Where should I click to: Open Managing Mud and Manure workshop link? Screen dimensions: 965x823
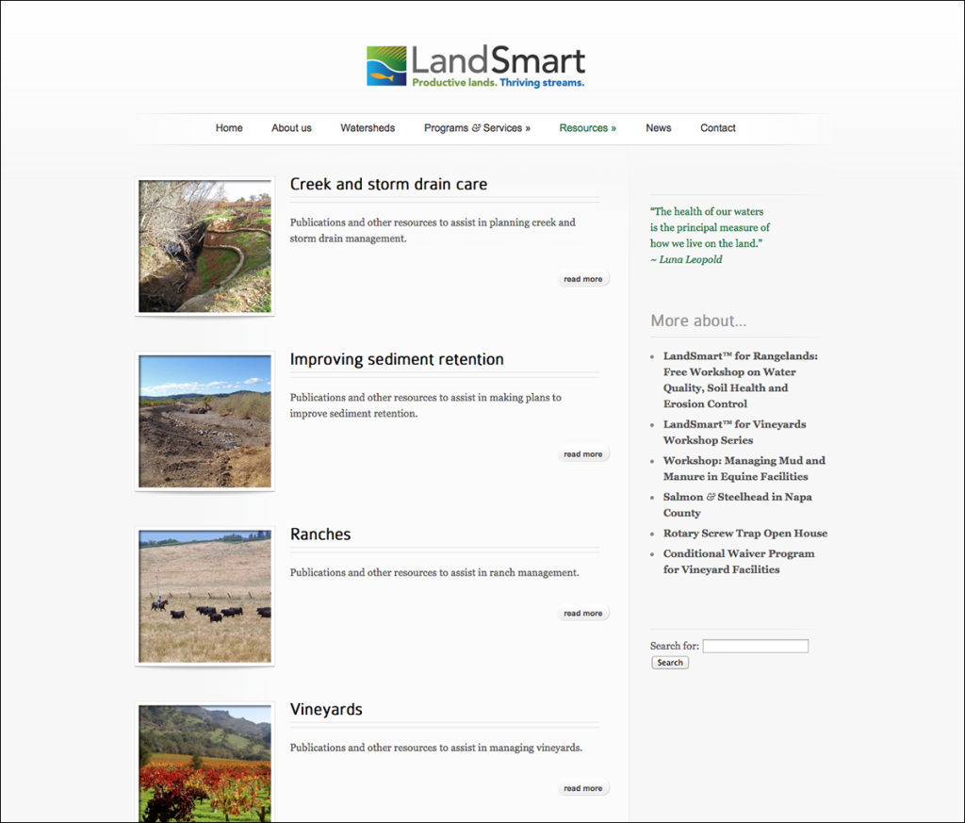coord(744,469)
